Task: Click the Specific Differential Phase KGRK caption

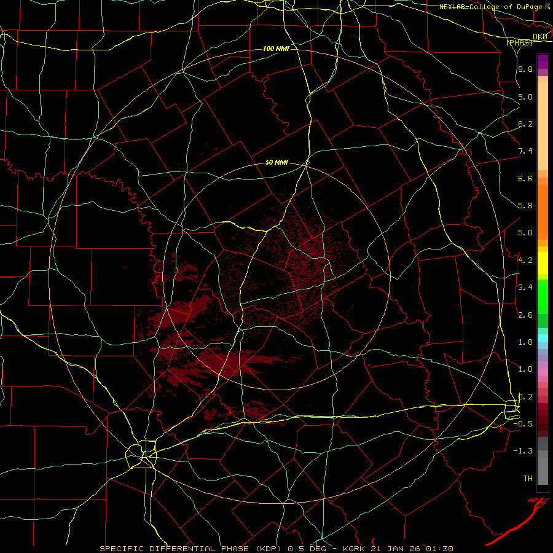Action: 276,549
